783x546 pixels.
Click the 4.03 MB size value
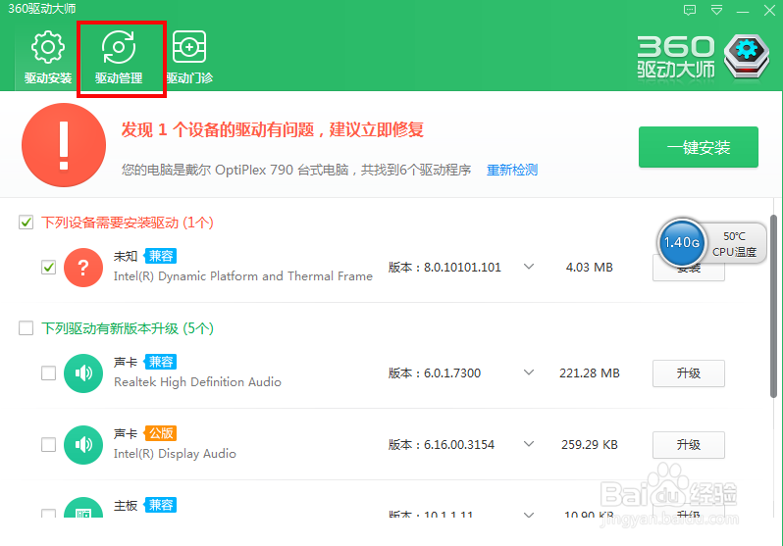590,268
